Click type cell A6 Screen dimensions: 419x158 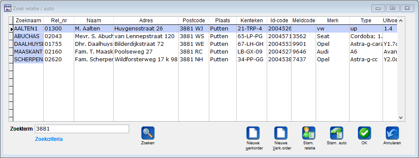pyautogui.click(x=366, y=52)
